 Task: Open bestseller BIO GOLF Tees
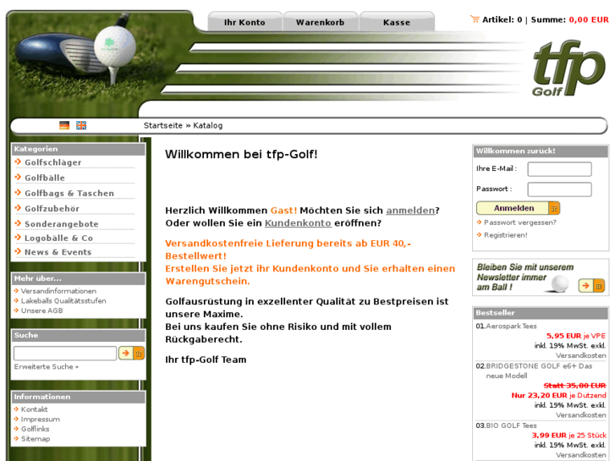(x=511, y=425)
